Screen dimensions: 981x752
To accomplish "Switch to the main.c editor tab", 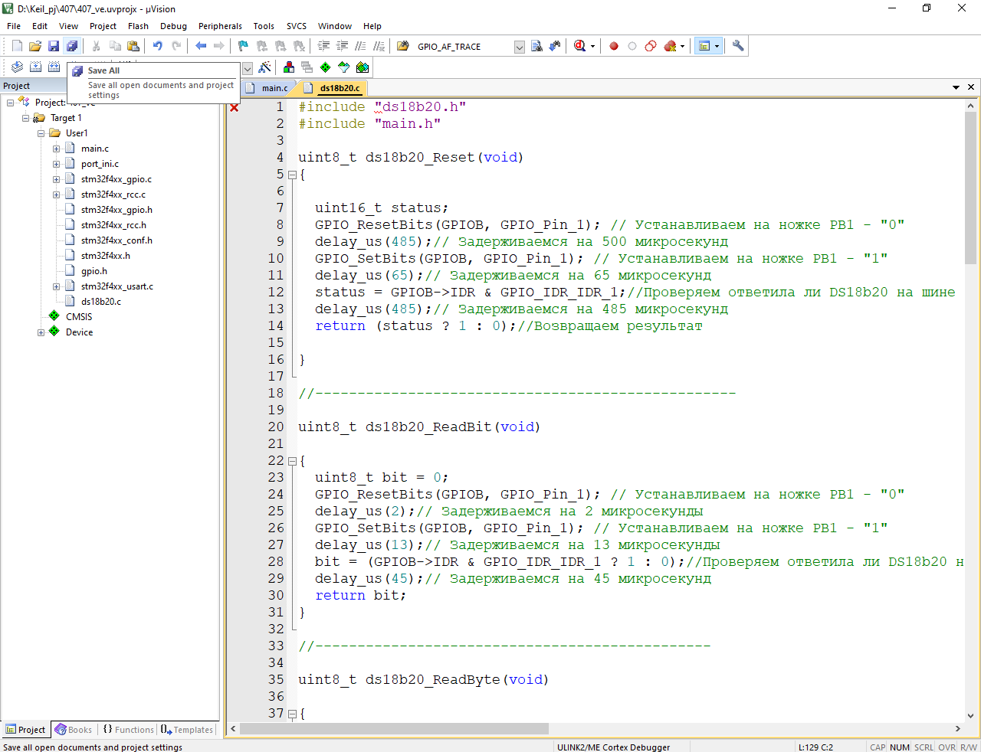I will (268, 88).
